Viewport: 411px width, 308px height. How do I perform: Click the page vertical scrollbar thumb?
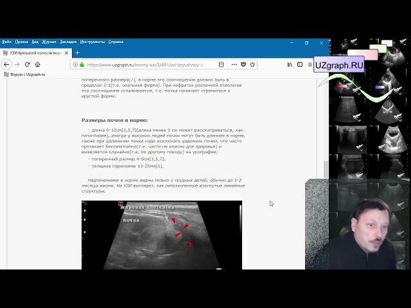tap(326, 169)
